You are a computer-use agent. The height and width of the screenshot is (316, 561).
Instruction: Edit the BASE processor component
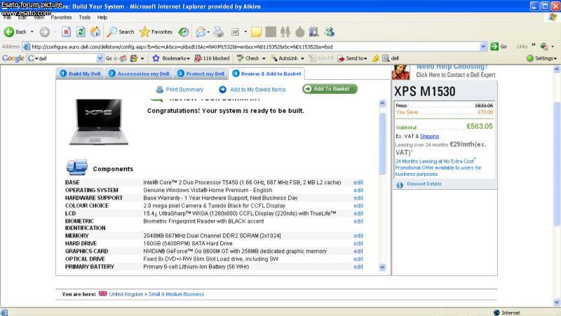coord(358,182)
